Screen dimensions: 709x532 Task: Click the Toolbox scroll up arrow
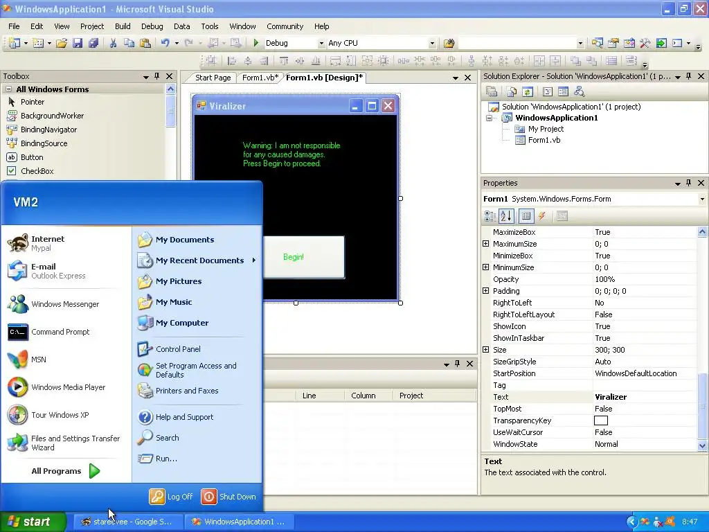170,89
